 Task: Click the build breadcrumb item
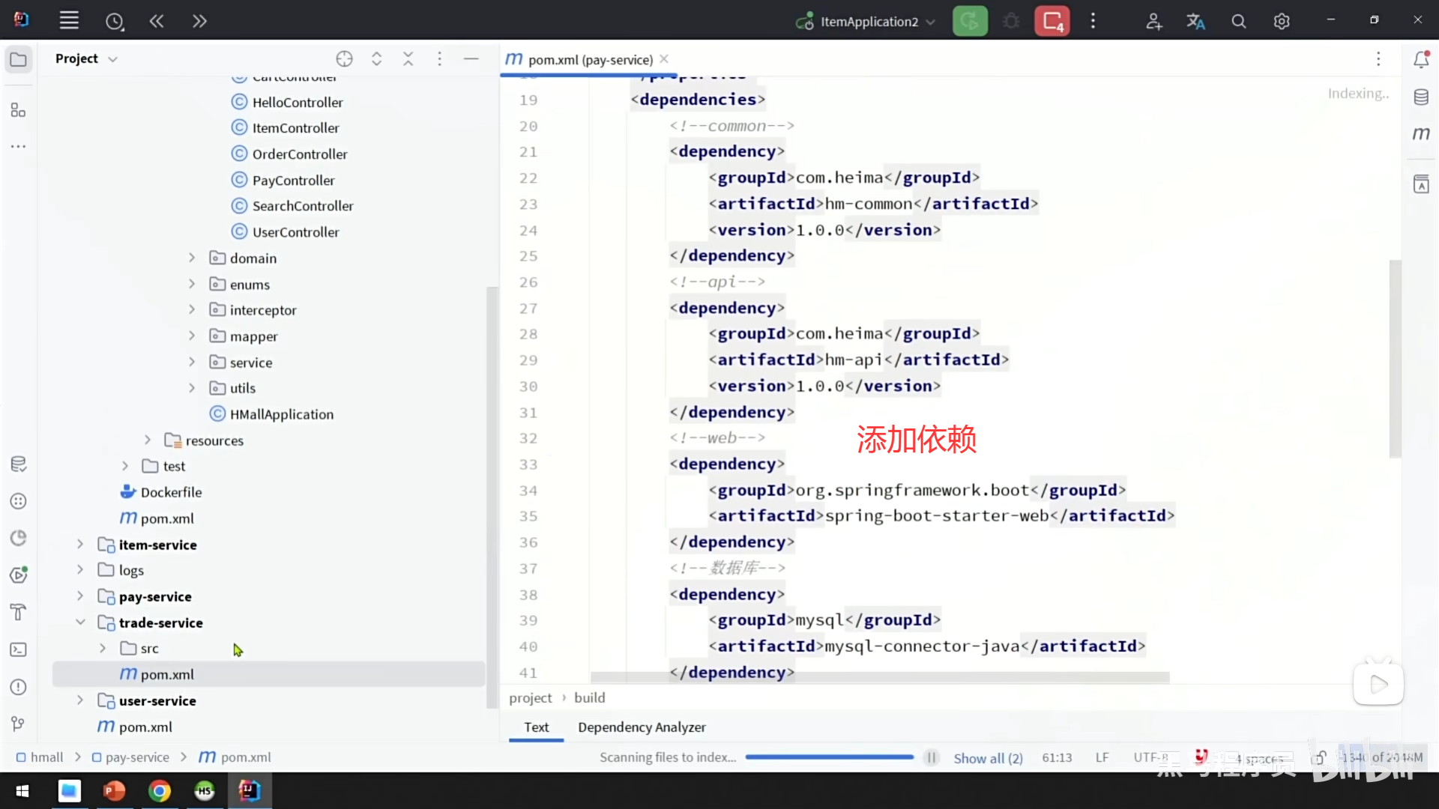pos(589,697)
